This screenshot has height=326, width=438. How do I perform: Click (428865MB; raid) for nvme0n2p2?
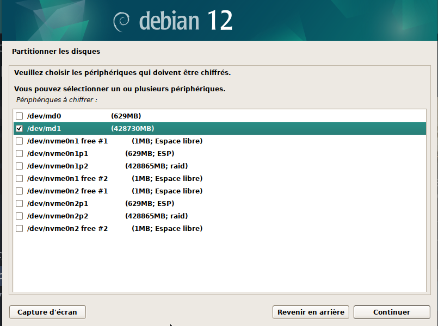coord(157,216)
